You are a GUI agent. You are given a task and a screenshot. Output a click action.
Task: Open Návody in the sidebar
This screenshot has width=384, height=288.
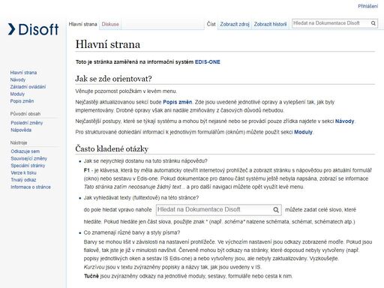pyautogui.click(x=18, y=79)
